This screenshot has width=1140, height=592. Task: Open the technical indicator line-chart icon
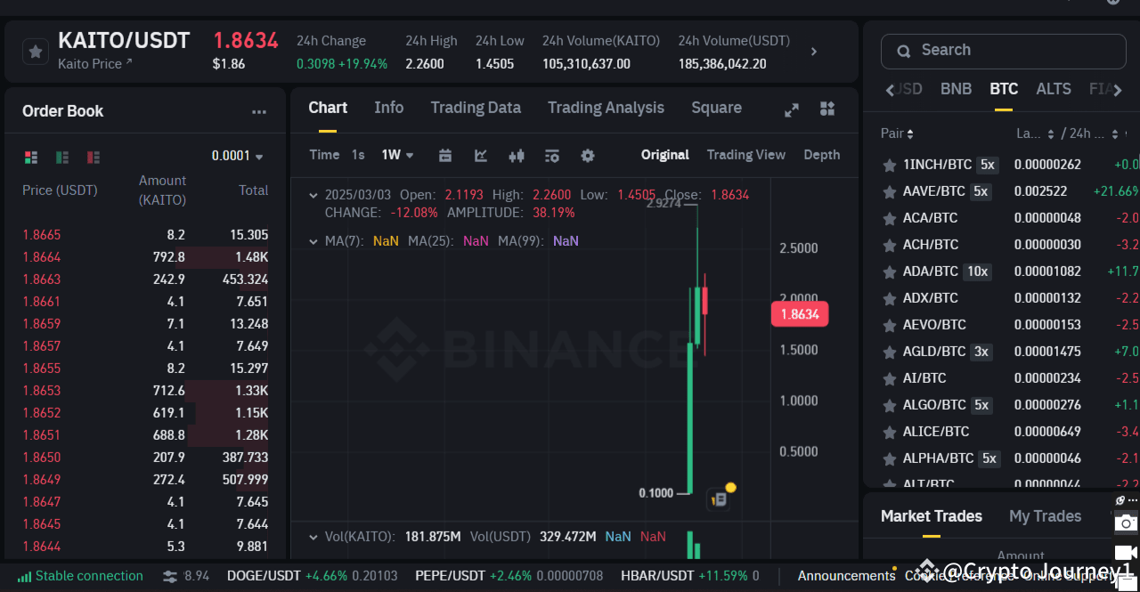click(x=481, y=155)
